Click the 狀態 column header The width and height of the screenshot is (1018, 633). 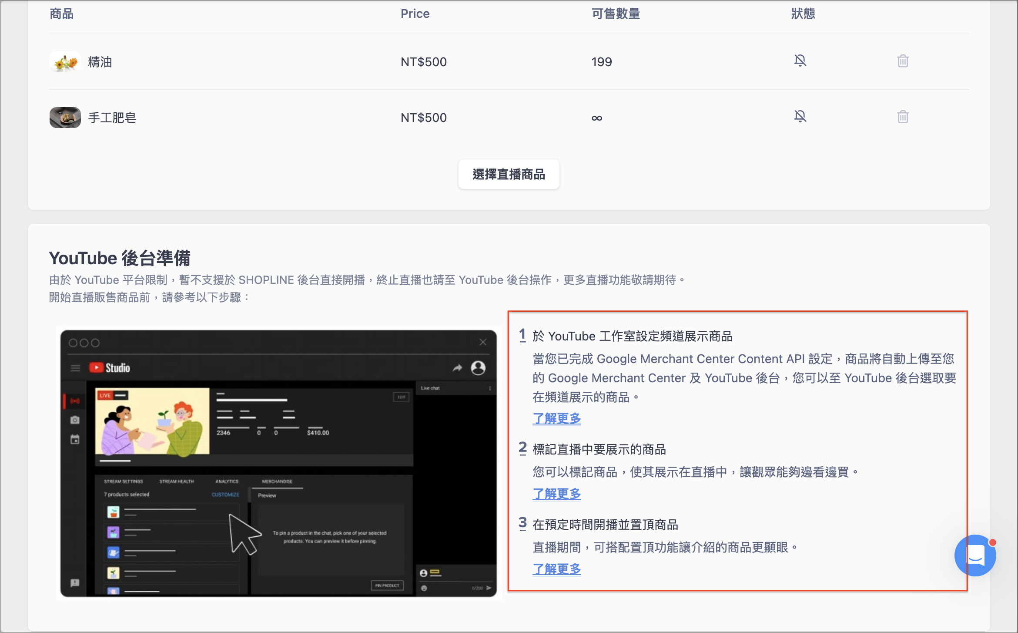[803, 14]
